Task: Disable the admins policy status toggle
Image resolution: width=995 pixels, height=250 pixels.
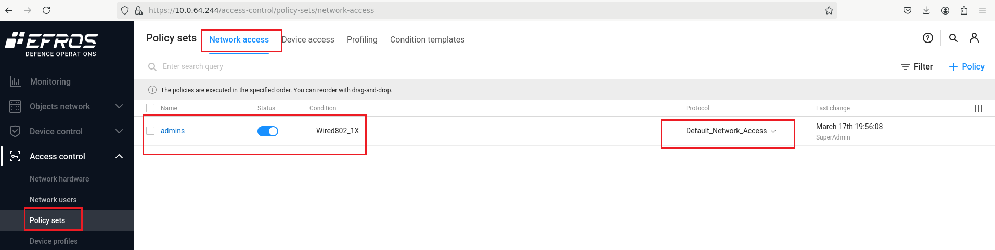Action: [268, 131]
